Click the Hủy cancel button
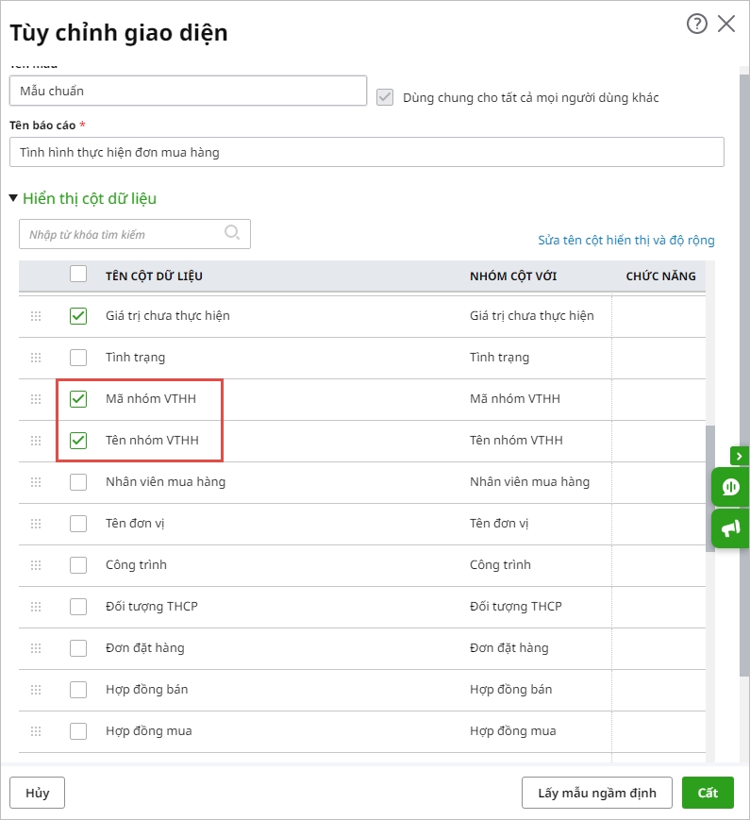 [x=37, y=793]
